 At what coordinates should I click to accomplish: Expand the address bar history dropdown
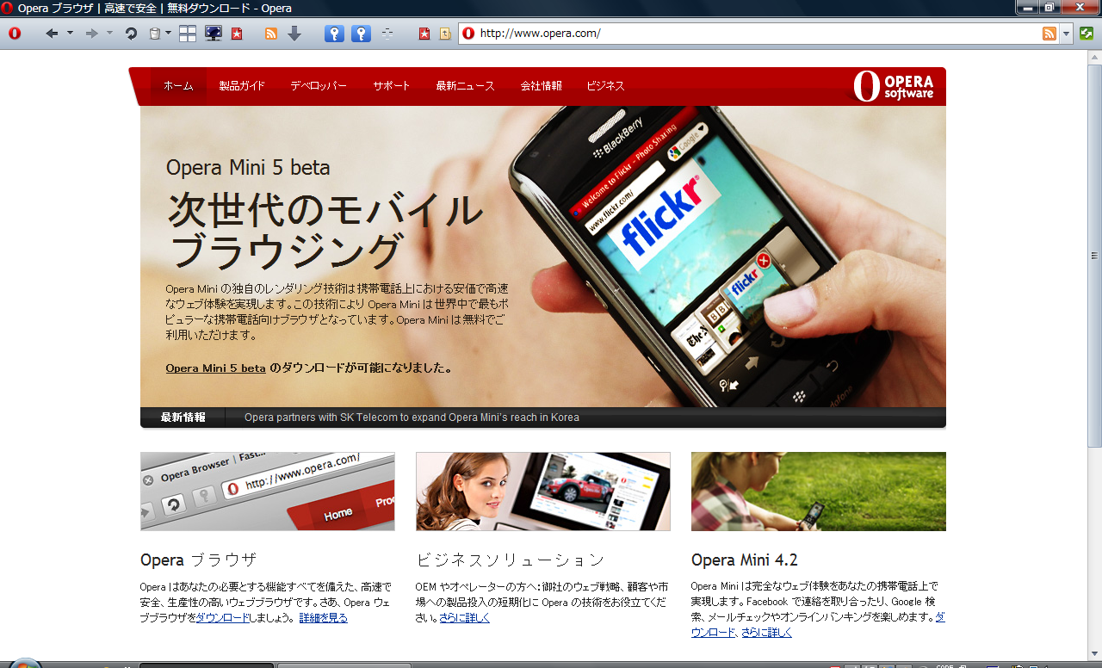pos(1067,34)
